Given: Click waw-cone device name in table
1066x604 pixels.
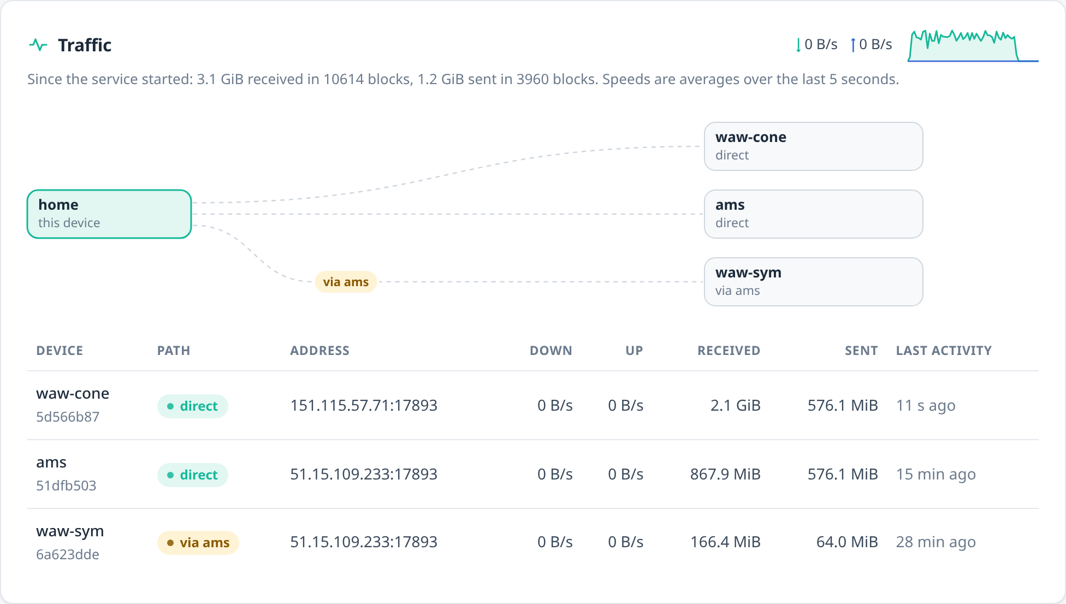Looking at the screenshot, I should (73, 394).
